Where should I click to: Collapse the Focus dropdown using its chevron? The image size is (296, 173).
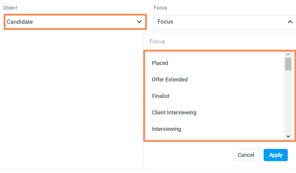[290, 22]
